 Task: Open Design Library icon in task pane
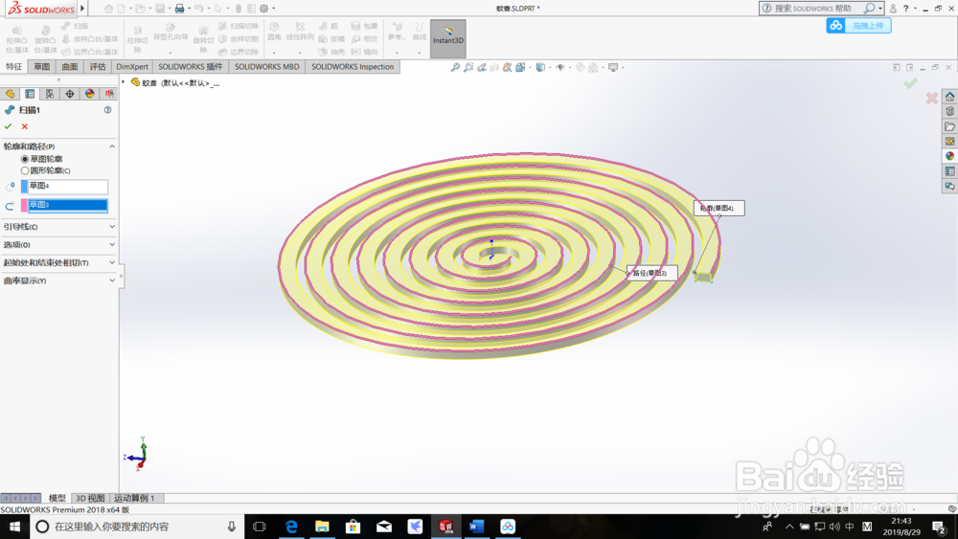950,111
